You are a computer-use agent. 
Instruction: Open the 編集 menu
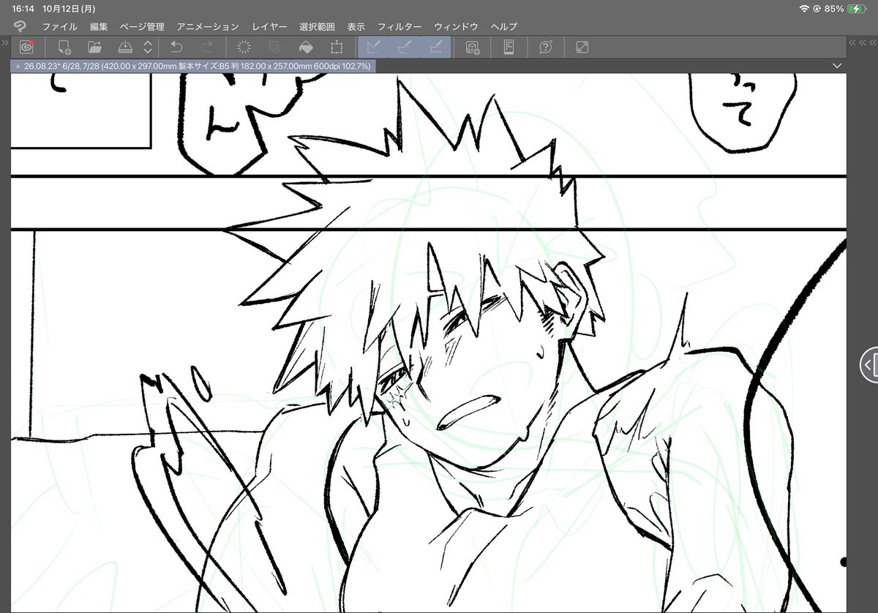pyautogui.click(x=99, y=26)
